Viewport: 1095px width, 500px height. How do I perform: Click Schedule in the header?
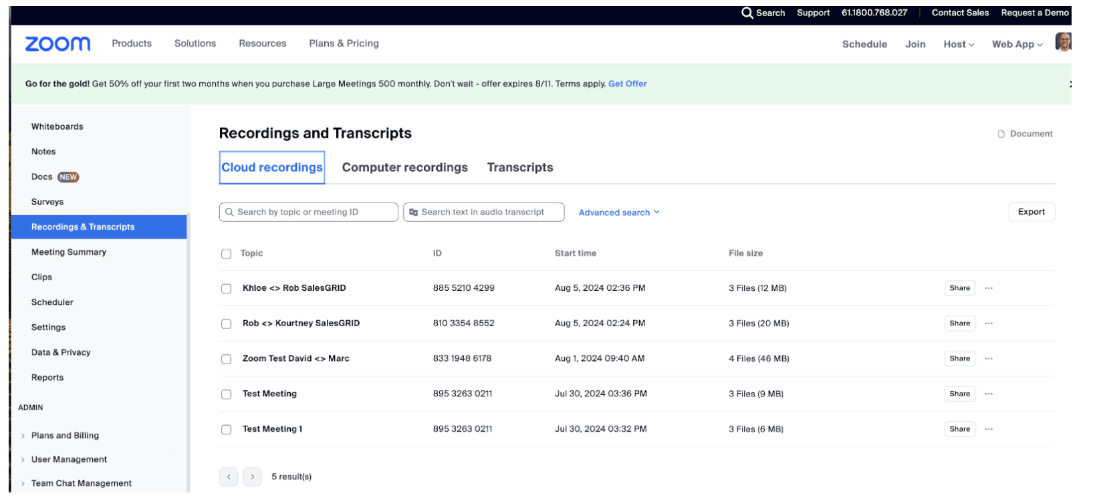point(864,44)
